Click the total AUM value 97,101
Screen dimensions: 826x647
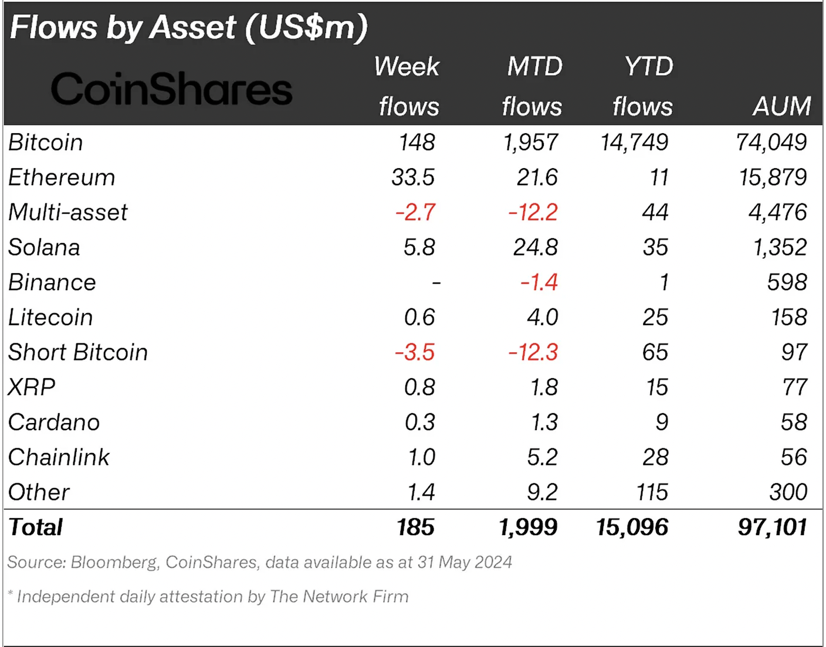pos(773,527)
